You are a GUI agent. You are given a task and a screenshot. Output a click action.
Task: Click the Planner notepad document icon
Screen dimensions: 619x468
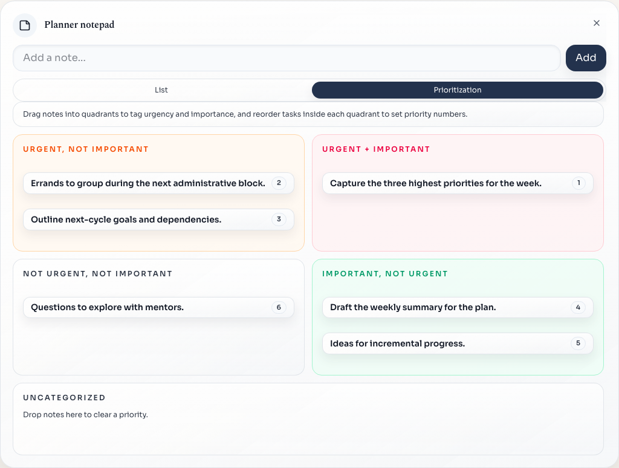tap(25, 25)
